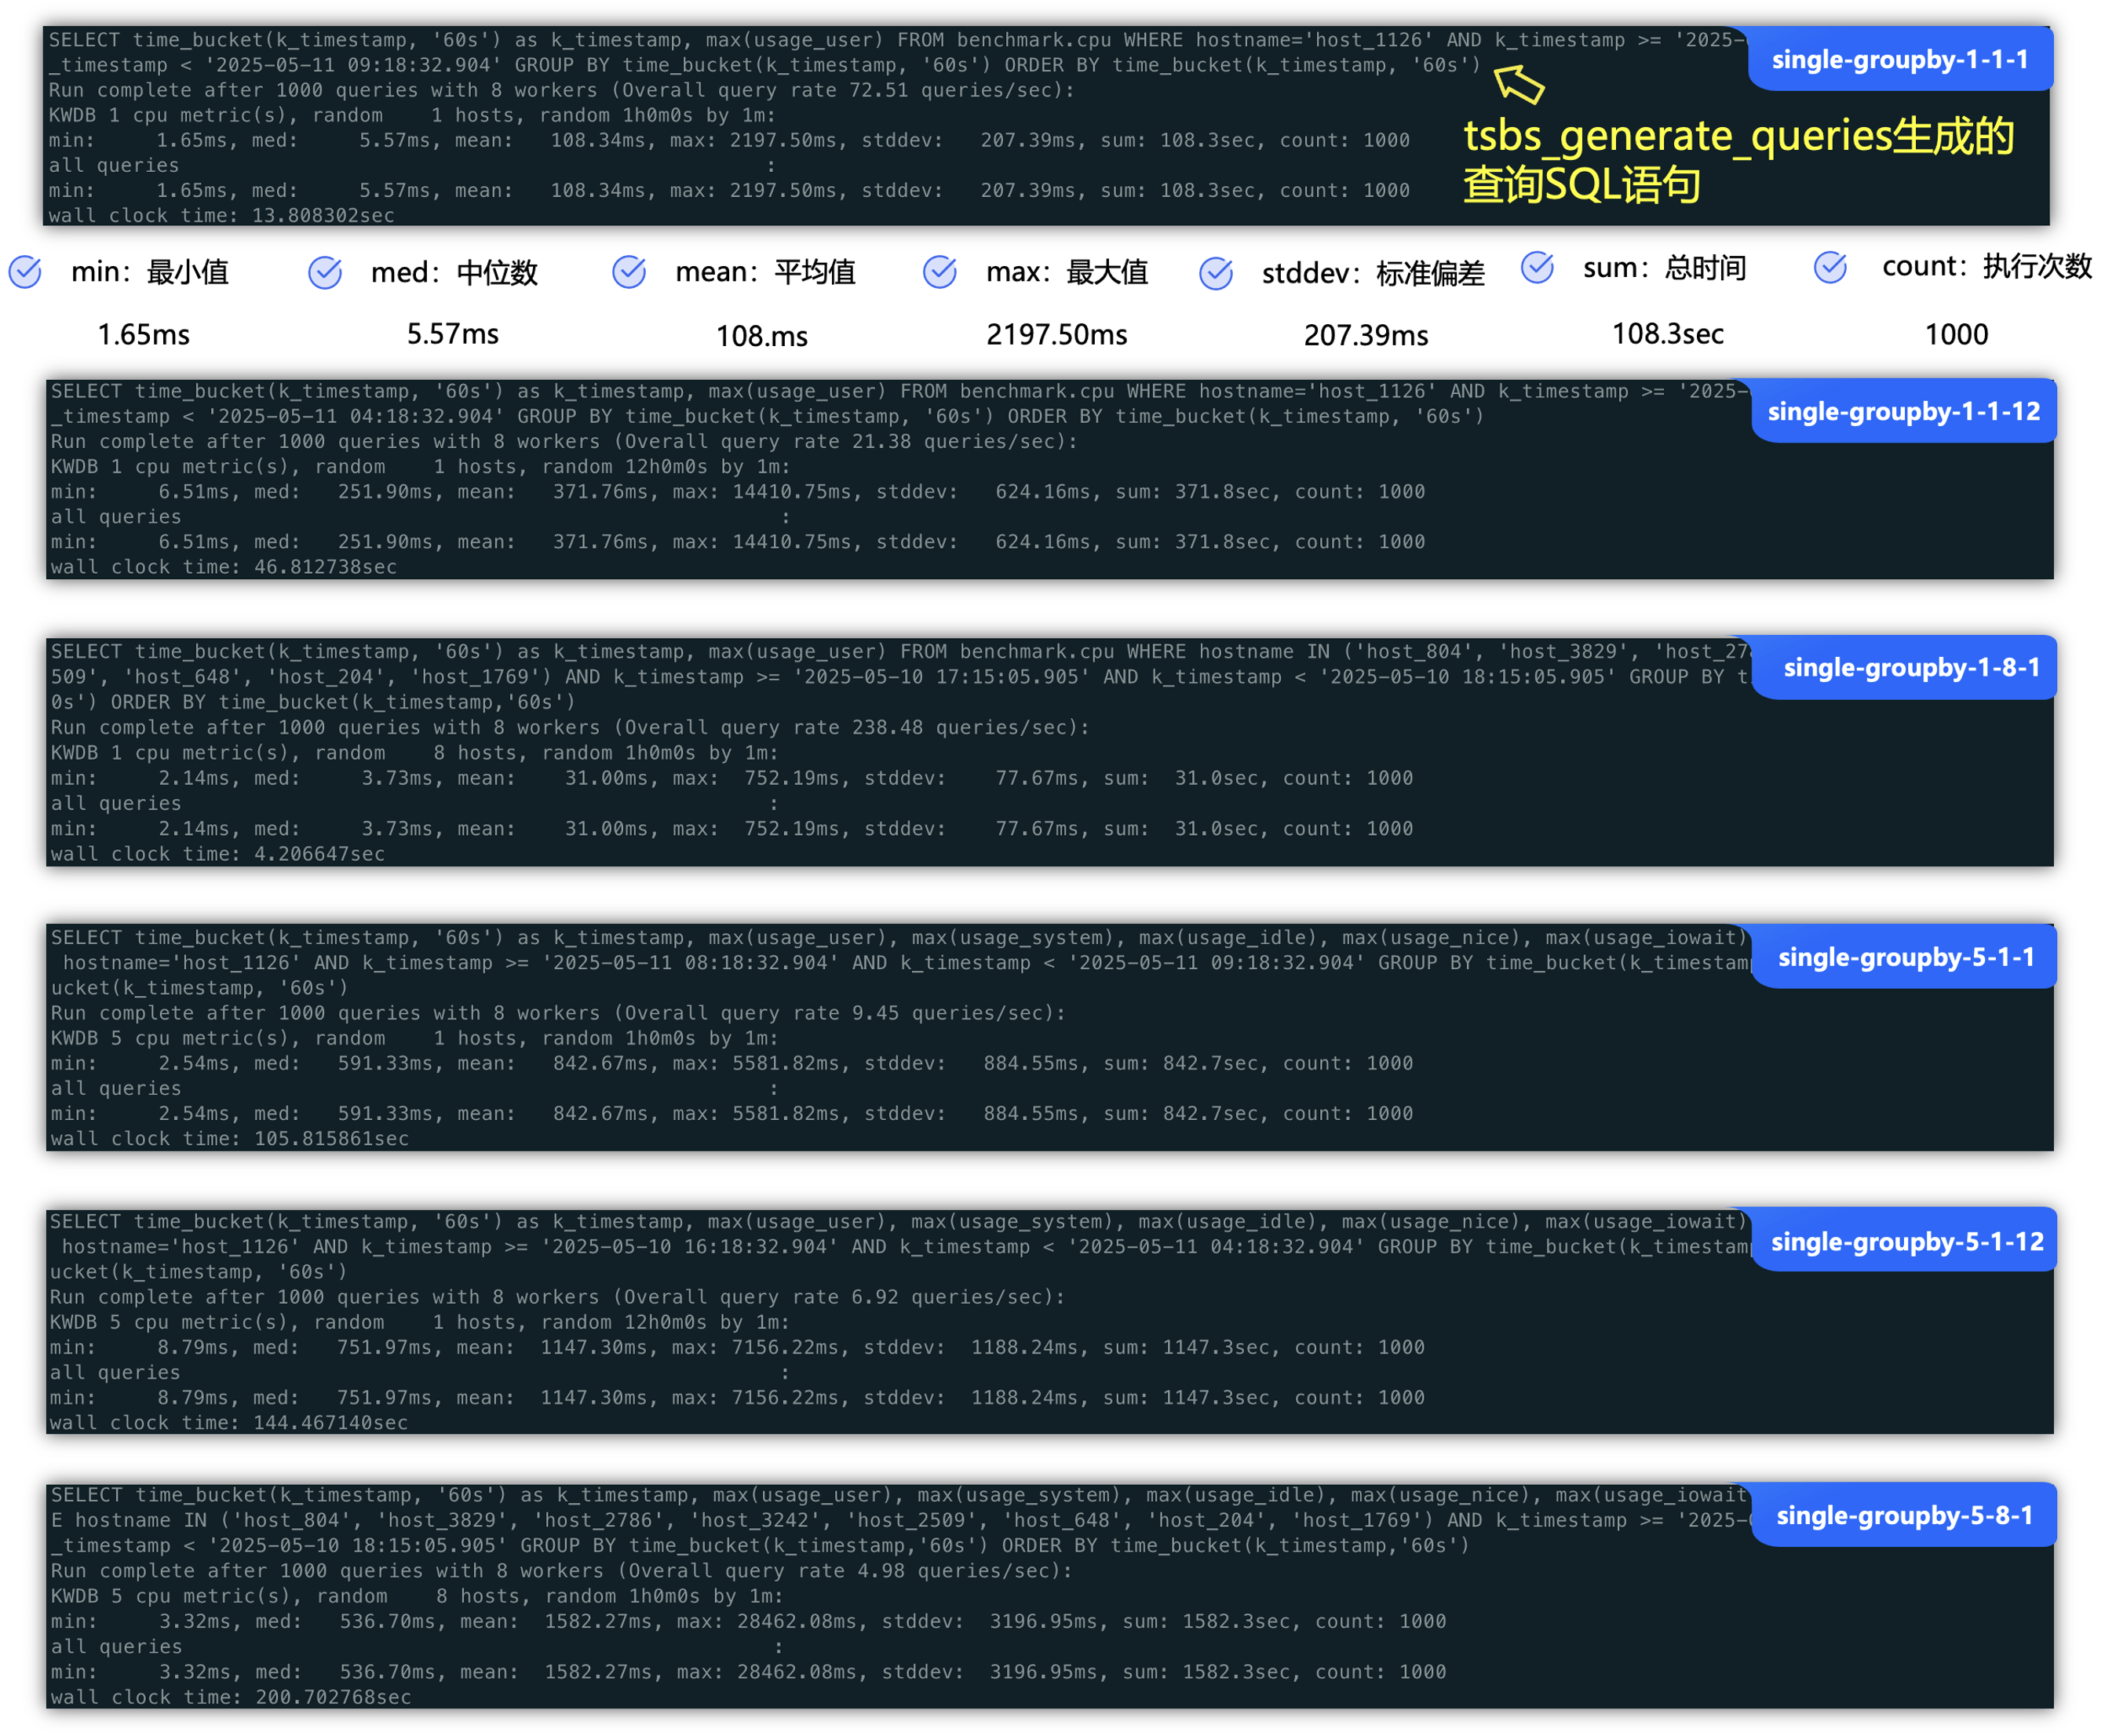Screen dimensions: 2105x1736
Task: Click the single-groupby-1-8-1 blue tag
Action: (x=1910, y=667)
